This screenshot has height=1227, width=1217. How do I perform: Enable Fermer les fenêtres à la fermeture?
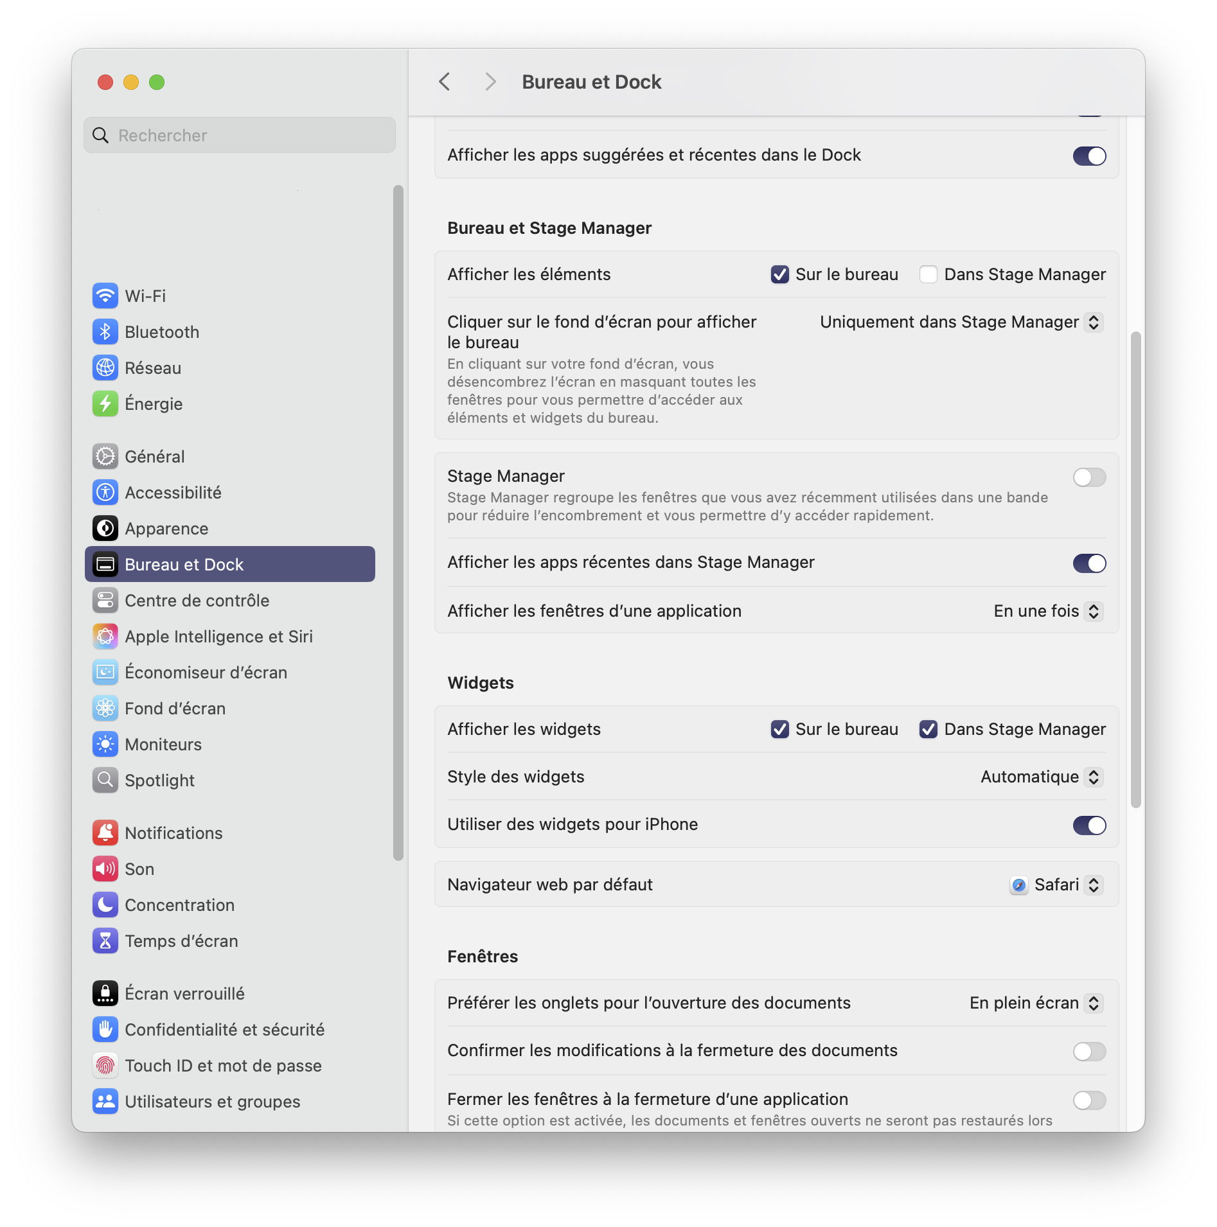[1089, 1100]
